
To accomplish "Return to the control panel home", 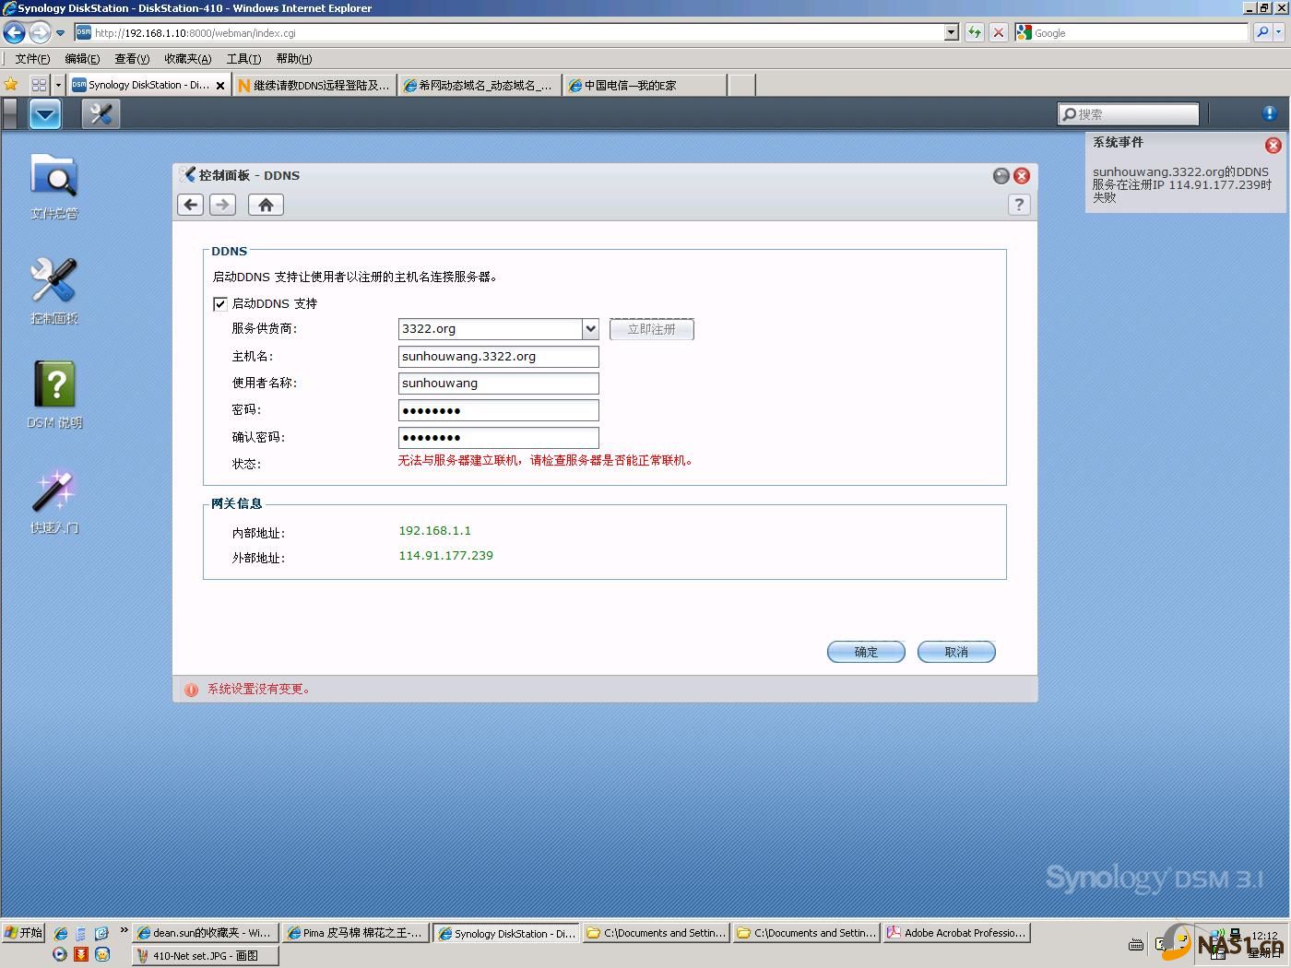I will [x=266, y=205].
